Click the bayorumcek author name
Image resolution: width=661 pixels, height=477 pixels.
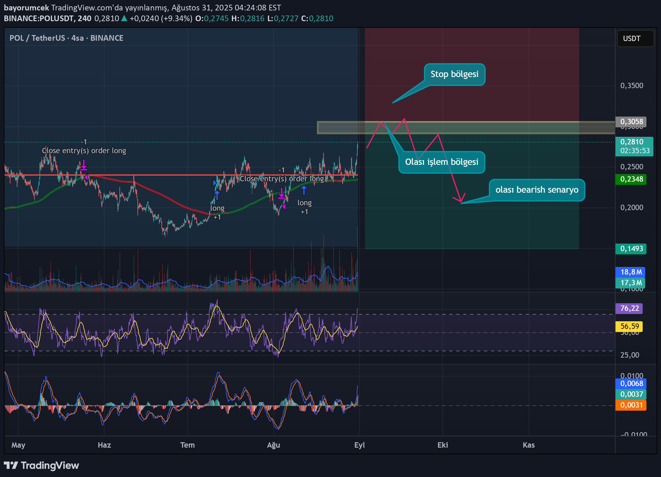coord(27,8)
